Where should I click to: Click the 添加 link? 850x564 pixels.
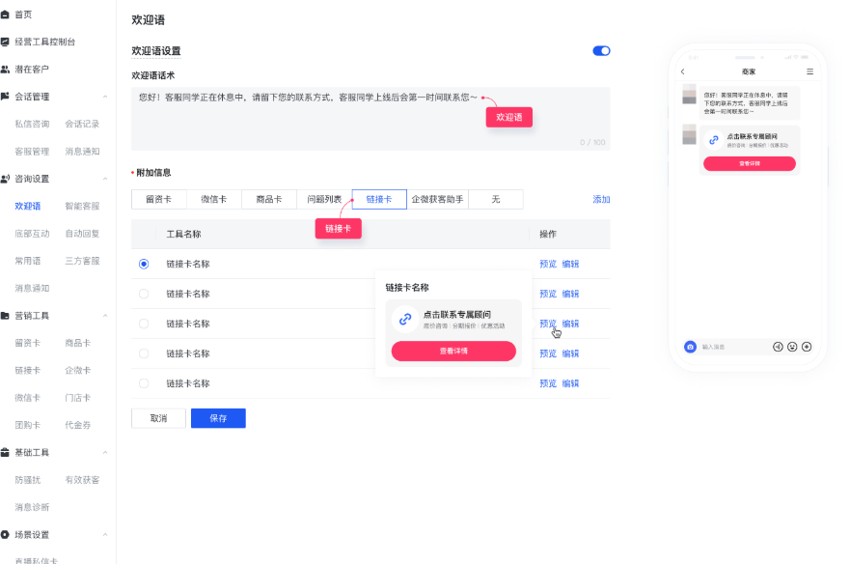point(601,199)
